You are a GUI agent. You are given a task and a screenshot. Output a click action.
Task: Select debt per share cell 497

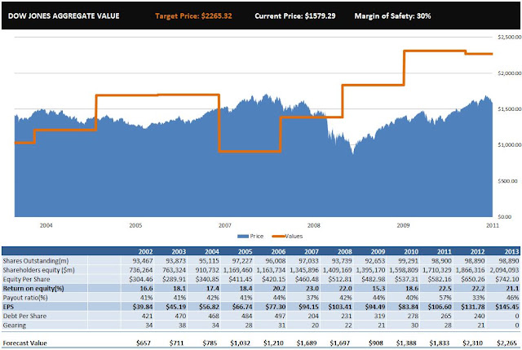click(x=280, y=316)
